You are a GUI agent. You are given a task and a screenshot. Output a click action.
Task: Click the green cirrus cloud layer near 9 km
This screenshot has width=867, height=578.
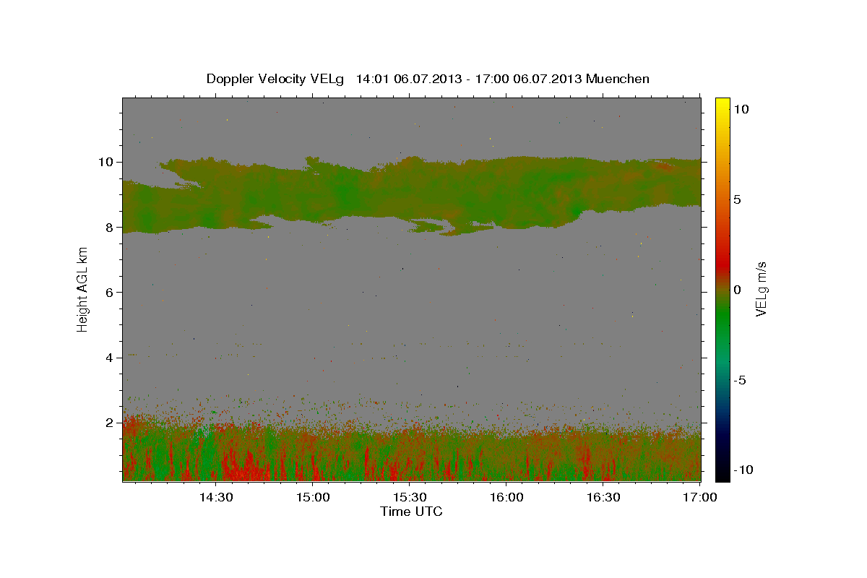412,195
